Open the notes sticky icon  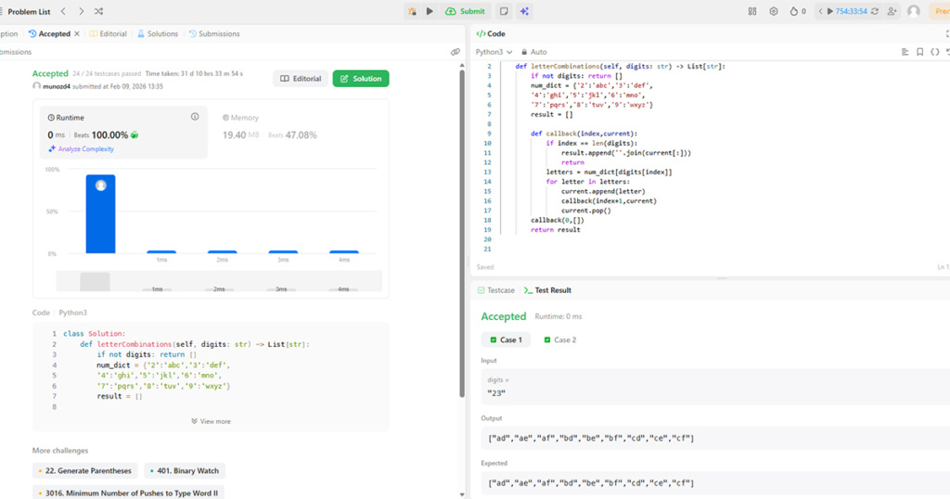coord(504,11)
